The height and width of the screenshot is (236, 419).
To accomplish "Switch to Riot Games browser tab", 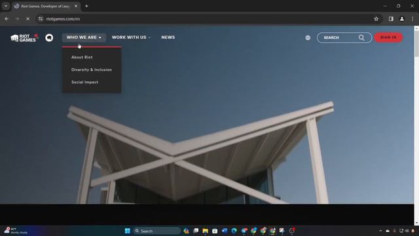I will (45, 6).
